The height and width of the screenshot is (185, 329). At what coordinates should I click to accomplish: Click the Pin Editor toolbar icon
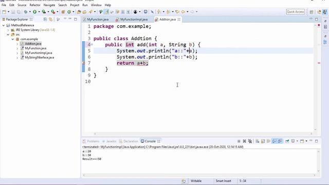pyautogui.click(x=152, y=12)
